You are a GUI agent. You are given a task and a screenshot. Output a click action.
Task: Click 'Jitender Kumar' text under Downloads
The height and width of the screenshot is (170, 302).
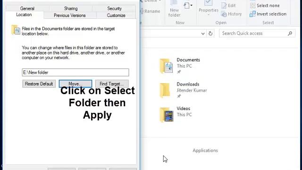(x=192, y=90)
